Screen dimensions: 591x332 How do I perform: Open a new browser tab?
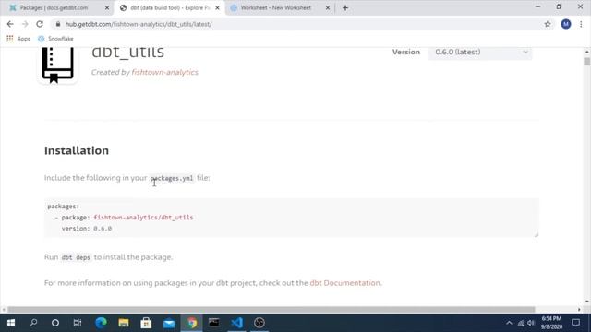pyautogui.click(x=345, y=7)
